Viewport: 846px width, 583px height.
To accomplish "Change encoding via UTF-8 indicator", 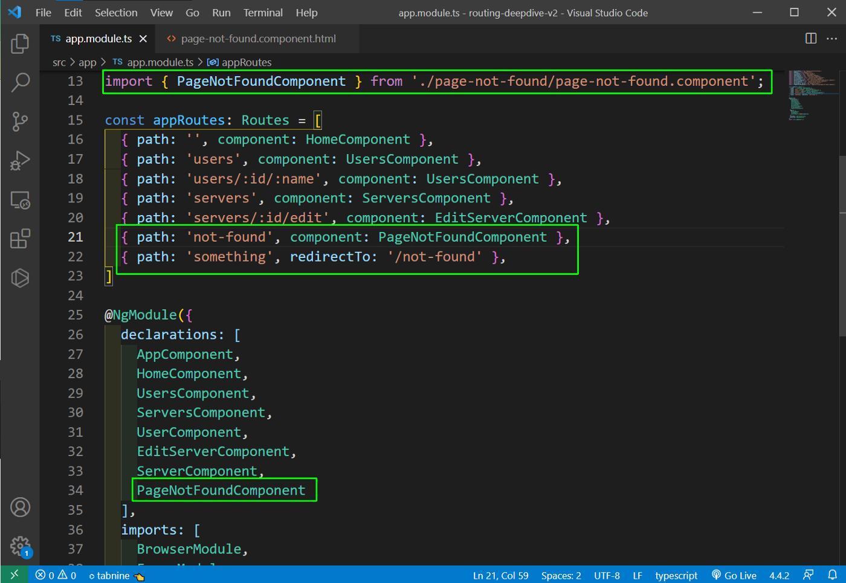I will (x=607, y=576).
